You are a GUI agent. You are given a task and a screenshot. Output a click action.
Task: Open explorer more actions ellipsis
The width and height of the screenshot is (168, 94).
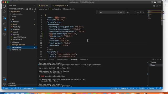[x=34, y=6]
